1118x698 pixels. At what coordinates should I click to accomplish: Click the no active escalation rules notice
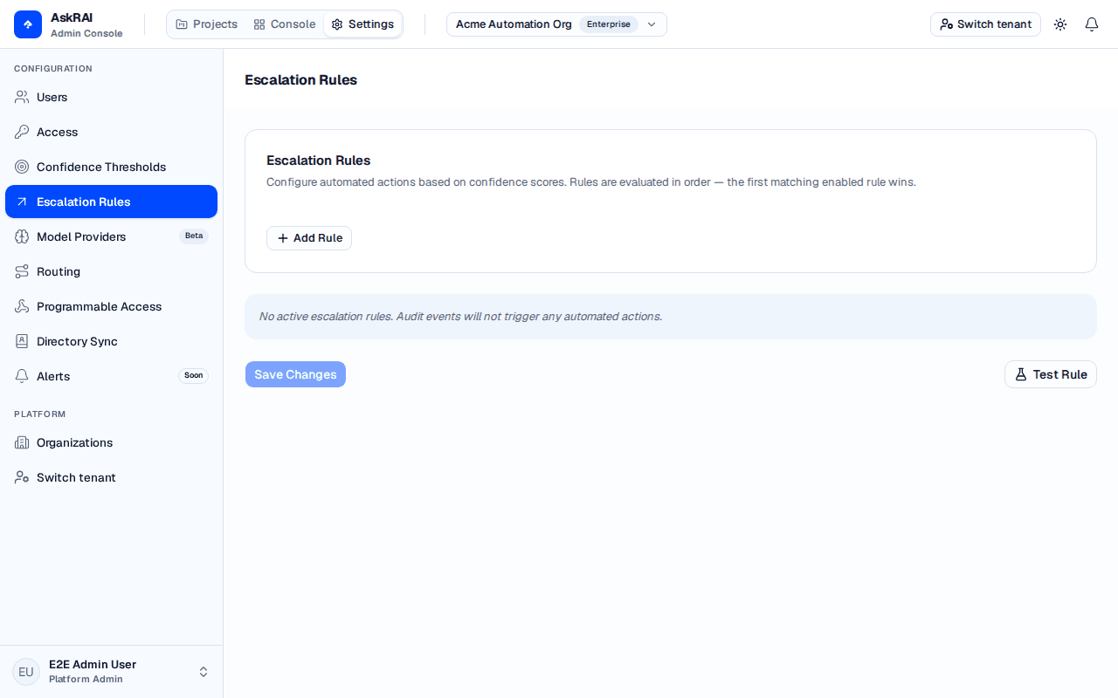[671, 317]
